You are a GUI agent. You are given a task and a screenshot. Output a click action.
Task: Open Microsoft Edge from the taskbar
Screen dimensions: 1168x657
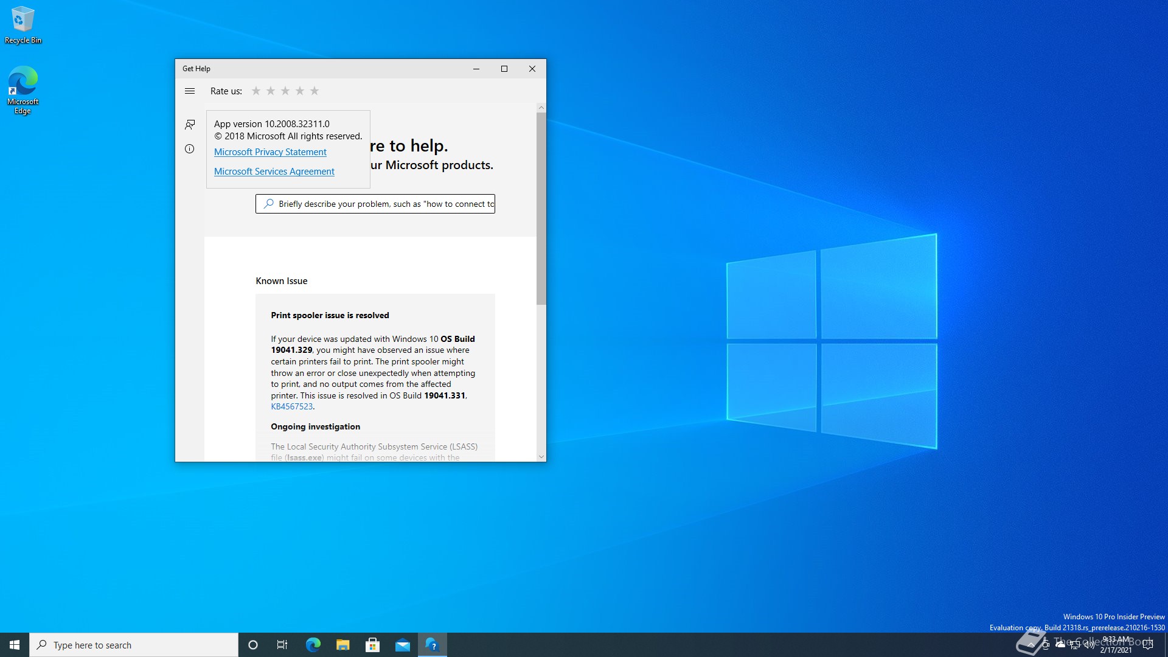click(x=313, y=645)
